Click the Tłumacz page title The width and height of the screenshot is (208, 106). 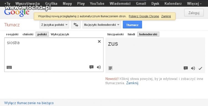pos(12,25)
